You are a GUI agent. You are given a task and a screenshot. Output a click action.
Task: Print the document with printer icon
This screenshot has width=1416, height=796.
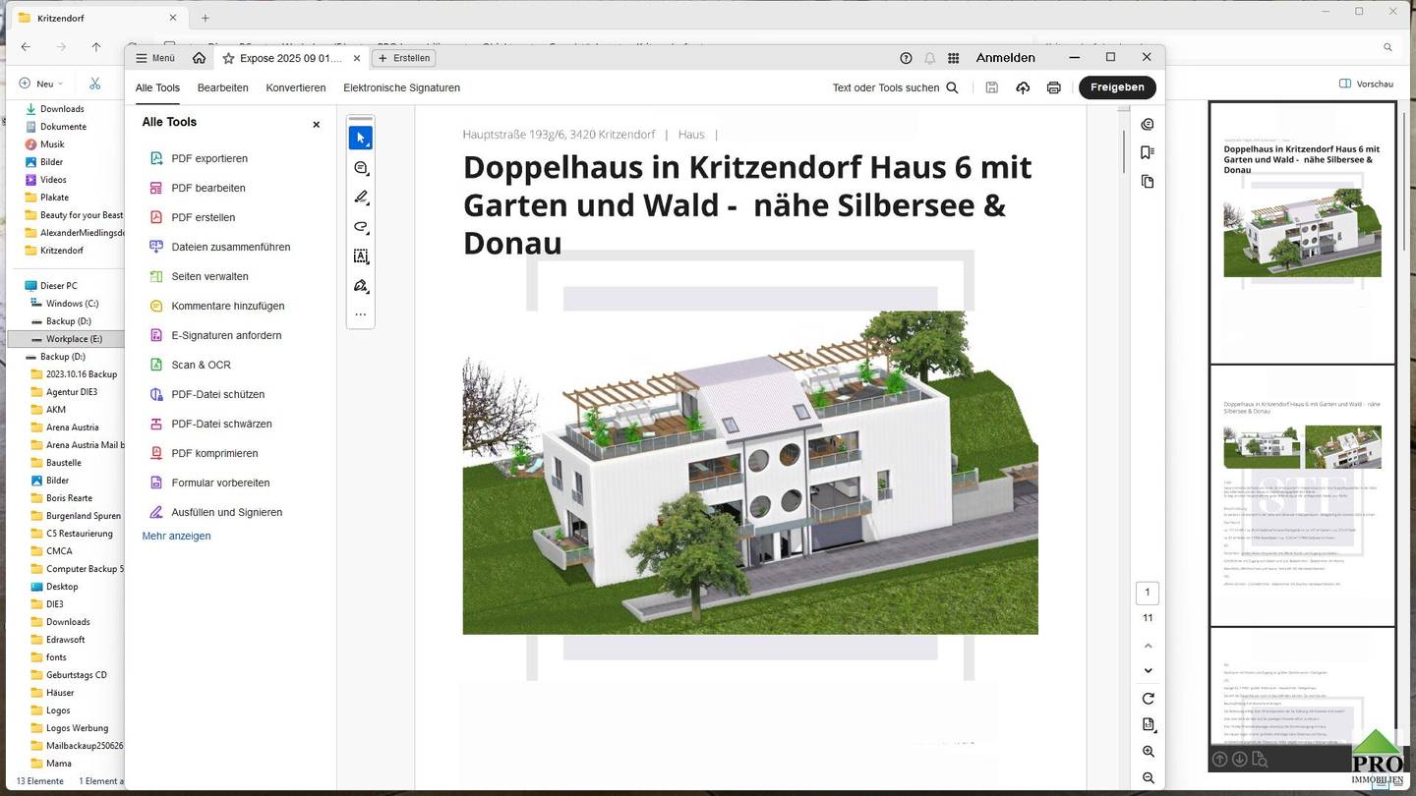click(x=1053, y=87)
